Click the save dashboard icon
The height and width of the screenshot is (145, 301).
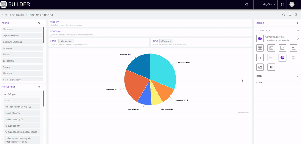pos(296,15)
